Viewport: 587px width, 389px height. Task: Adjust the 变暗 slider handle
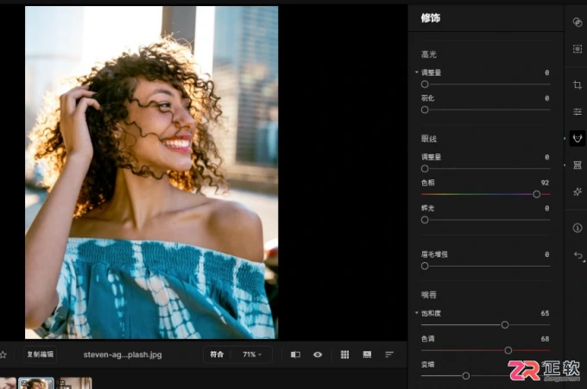465,375
